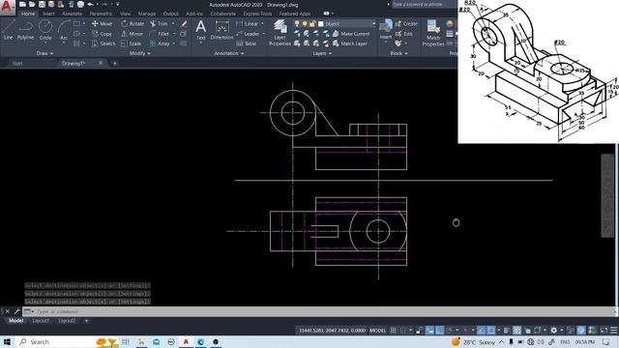Click the new drawing plus tab

click(114, 63)
